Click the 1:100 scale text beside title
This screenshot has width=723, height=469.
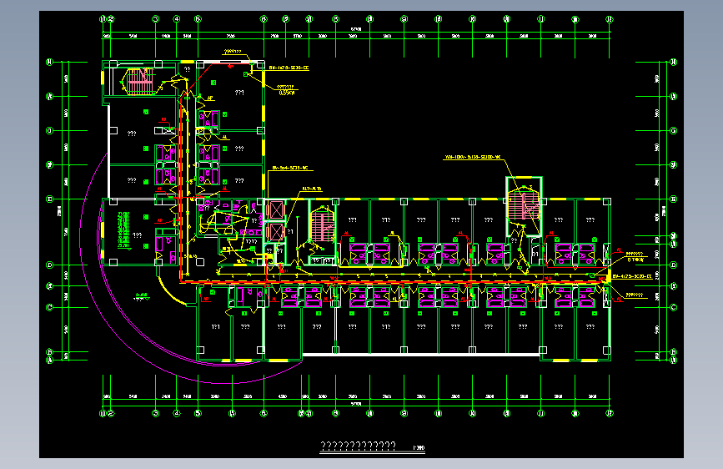(419, 448)
